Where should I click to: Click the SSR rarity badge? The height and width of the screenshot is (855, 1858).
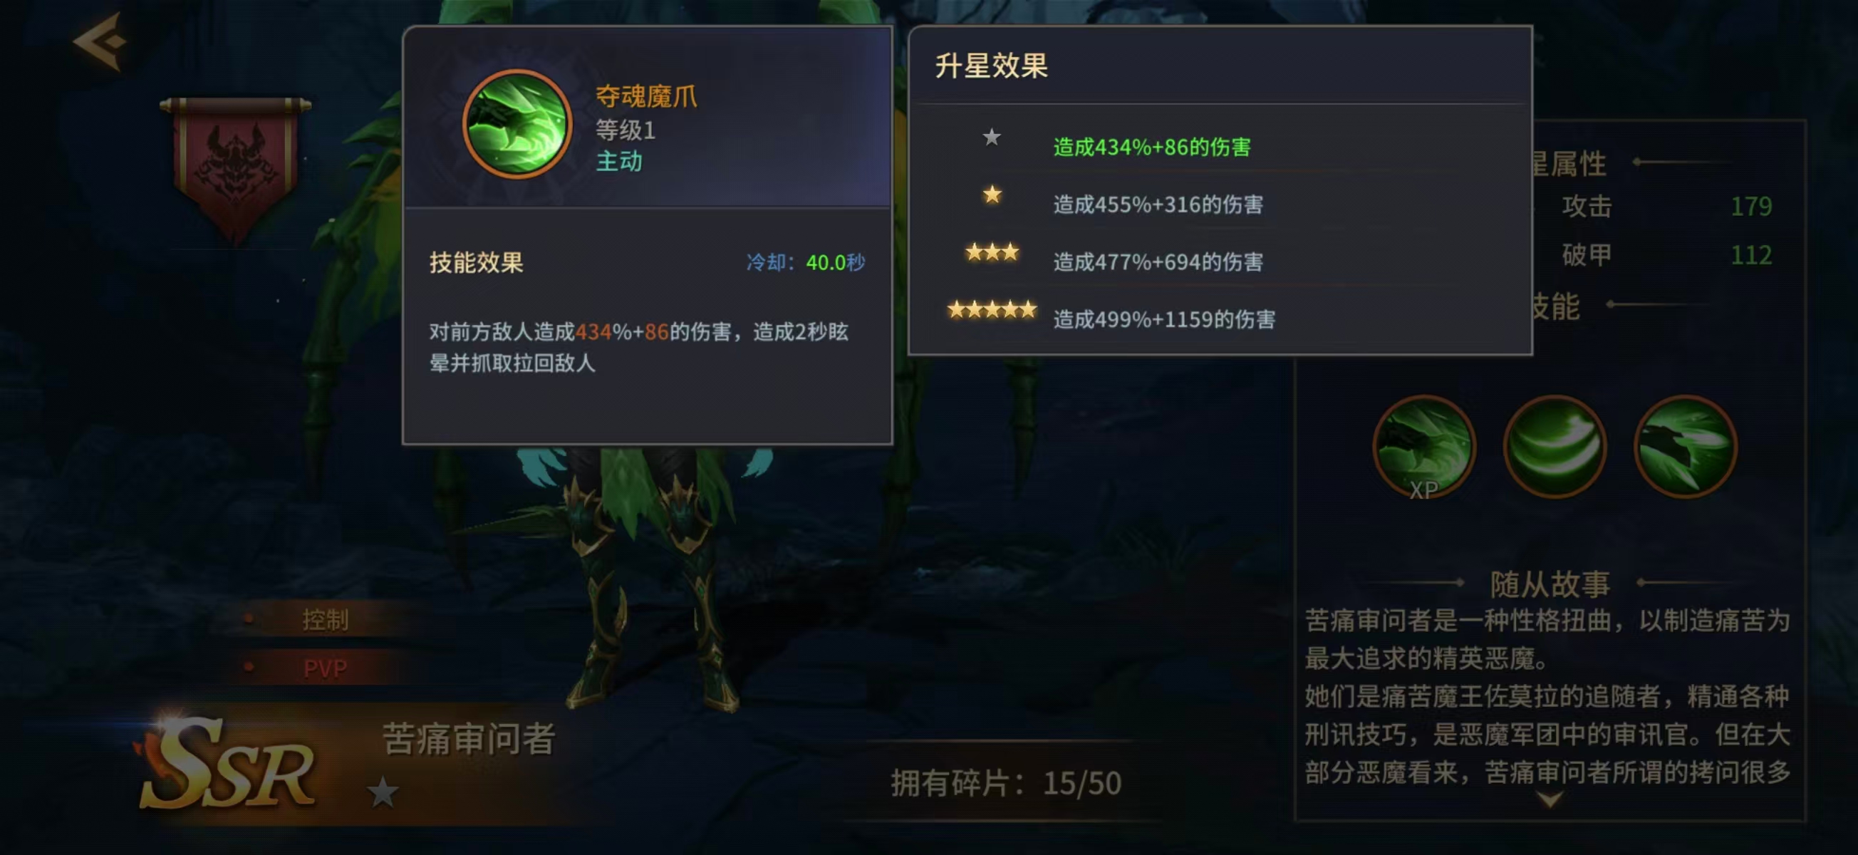tap(228, 766)
